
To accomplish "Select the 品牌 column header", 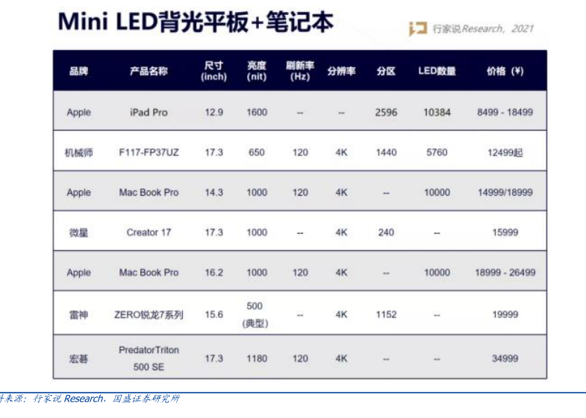I will 78,72.
